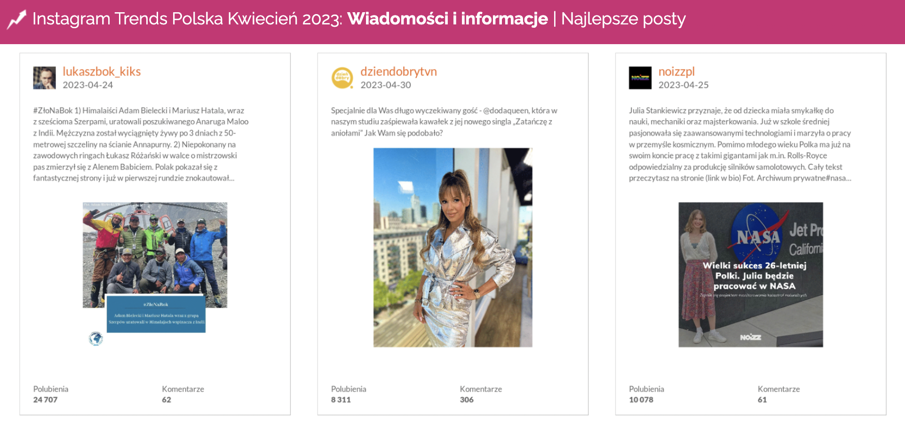
Task: Open lukaszbok_kiks profile avatar
Action: tap(44, 78)
